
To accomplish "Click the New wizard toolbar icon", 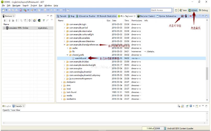I will pos(3,10).
